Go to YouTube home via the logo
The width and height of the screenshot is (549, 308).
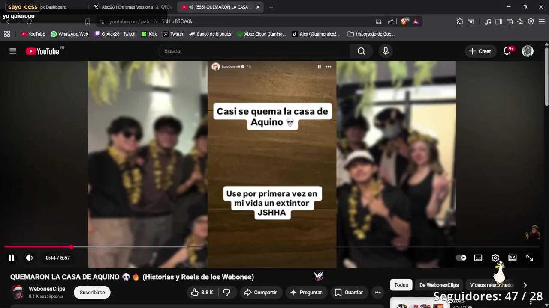click(42, 51)
